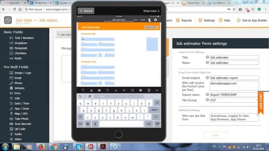This screenshot has width=269, height=151.
Task: Add a Sign / Draw field
Action: click(x=19, y=109)
